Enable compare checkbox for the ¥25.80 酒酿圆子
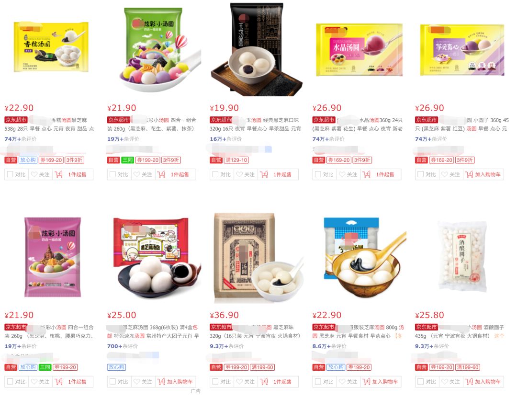517x399 pixels. 420,381
